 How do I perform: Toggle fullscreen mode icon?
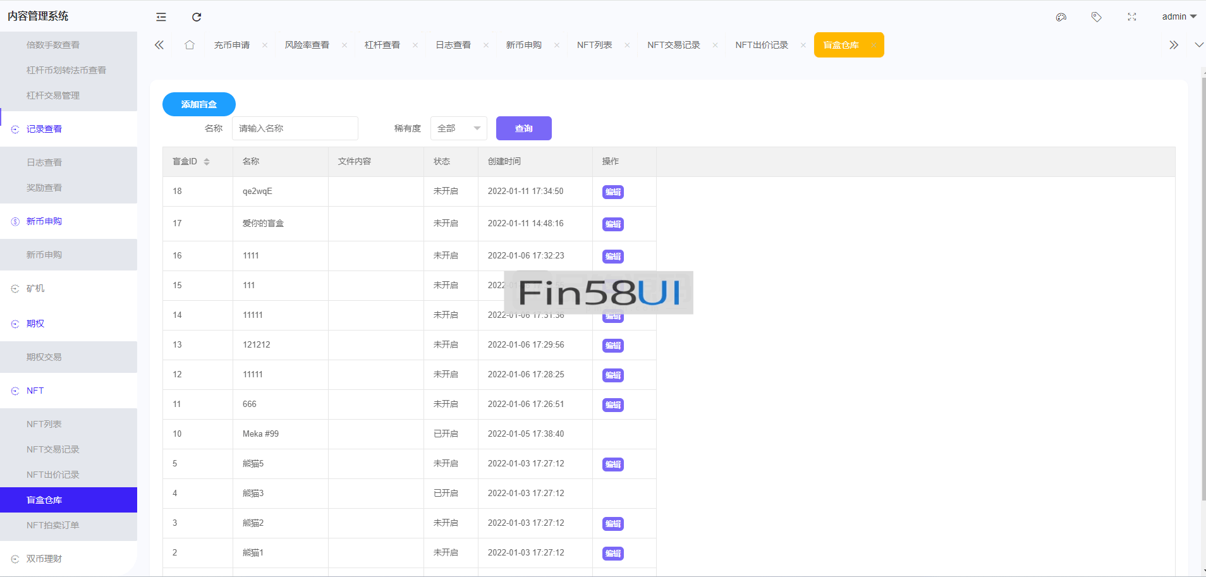click(x=1132, y=17)
